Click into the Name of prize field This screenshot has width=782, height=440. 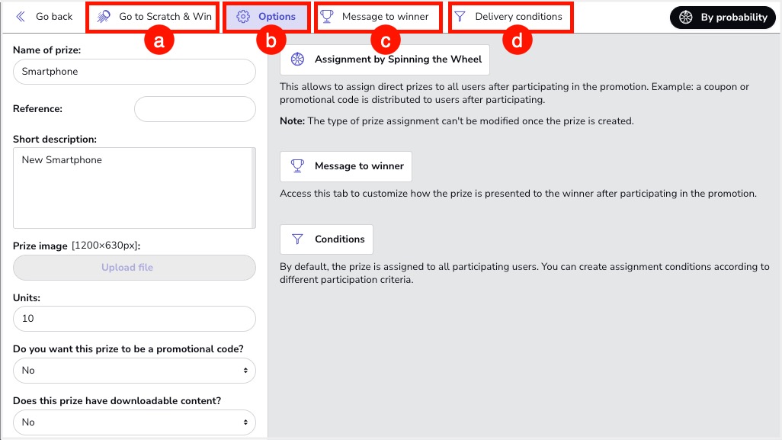134,72
